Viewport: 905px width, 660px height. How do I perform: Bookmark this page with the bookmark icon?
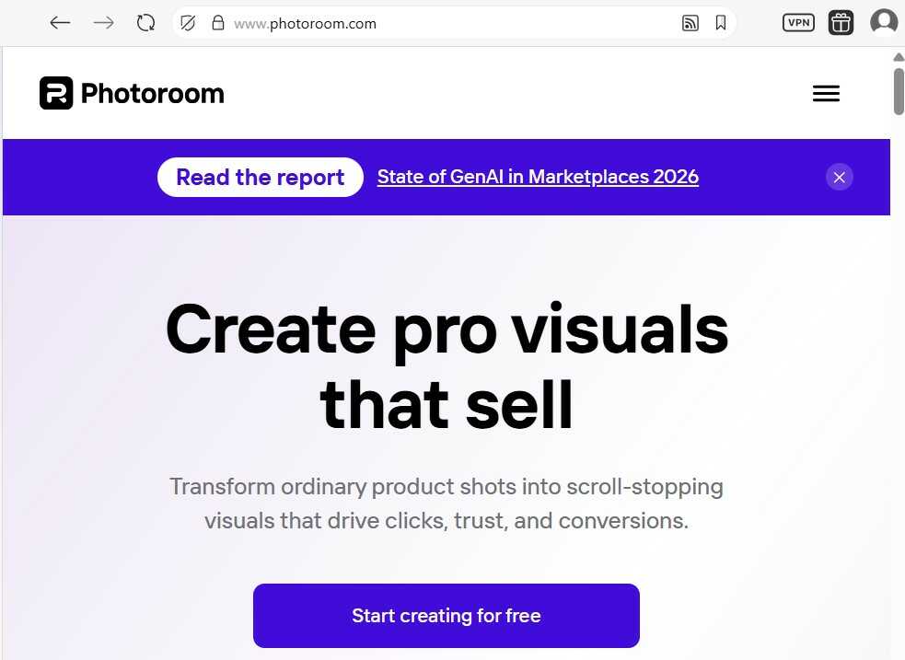[x=720, y=23]
